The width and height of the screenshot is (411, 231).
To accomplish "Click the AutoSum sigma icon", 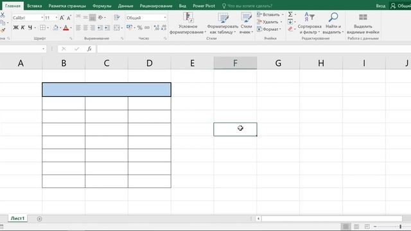I will 290,14.
